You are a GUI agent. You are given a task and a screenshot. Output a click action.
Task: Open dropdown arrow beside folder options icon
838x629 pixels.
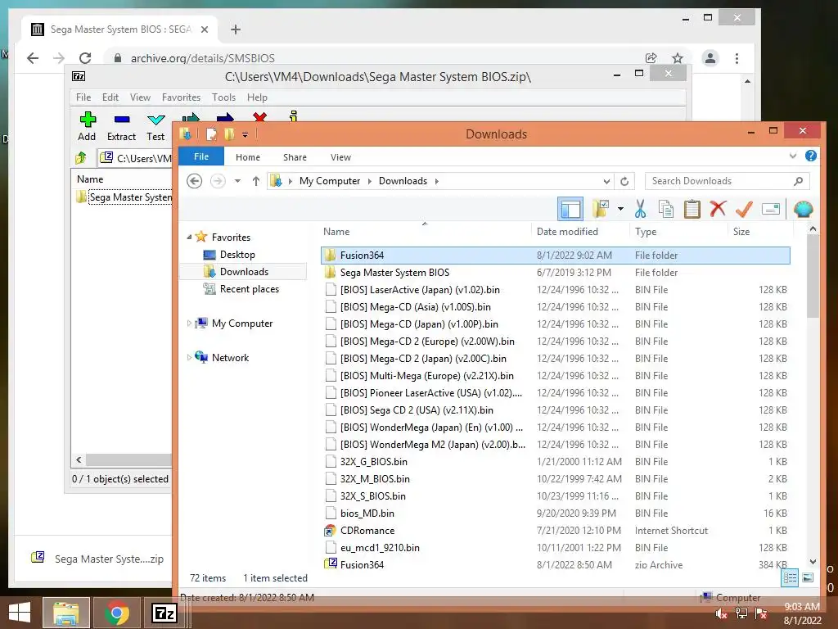pyautogui.click(x=620, y=209)
